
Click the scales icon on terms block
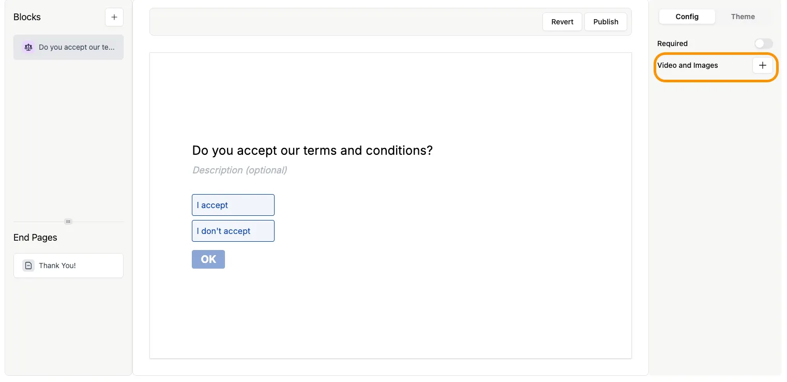click(28, 47)
